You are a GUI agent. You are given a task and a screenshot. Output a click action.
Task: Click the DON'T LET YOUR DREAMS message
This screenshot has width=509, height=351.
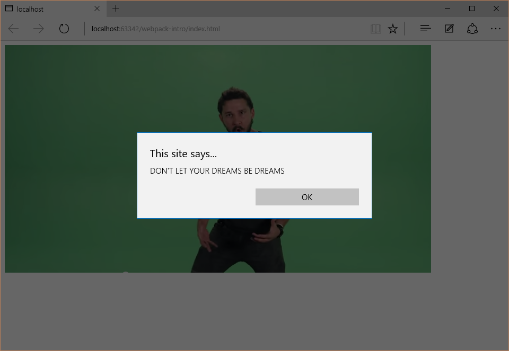click(217, 171)
